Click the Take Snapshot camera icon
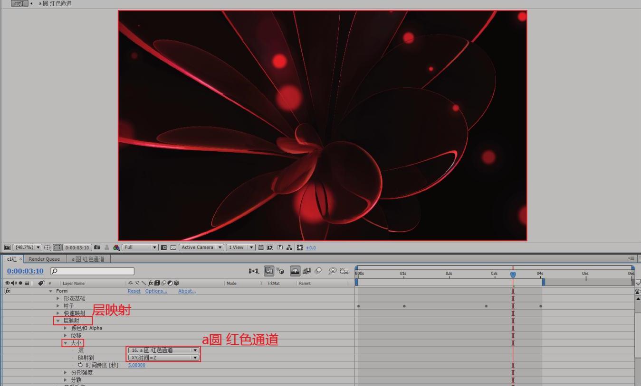Screen dimensions: 641x386 click(97, 248)
